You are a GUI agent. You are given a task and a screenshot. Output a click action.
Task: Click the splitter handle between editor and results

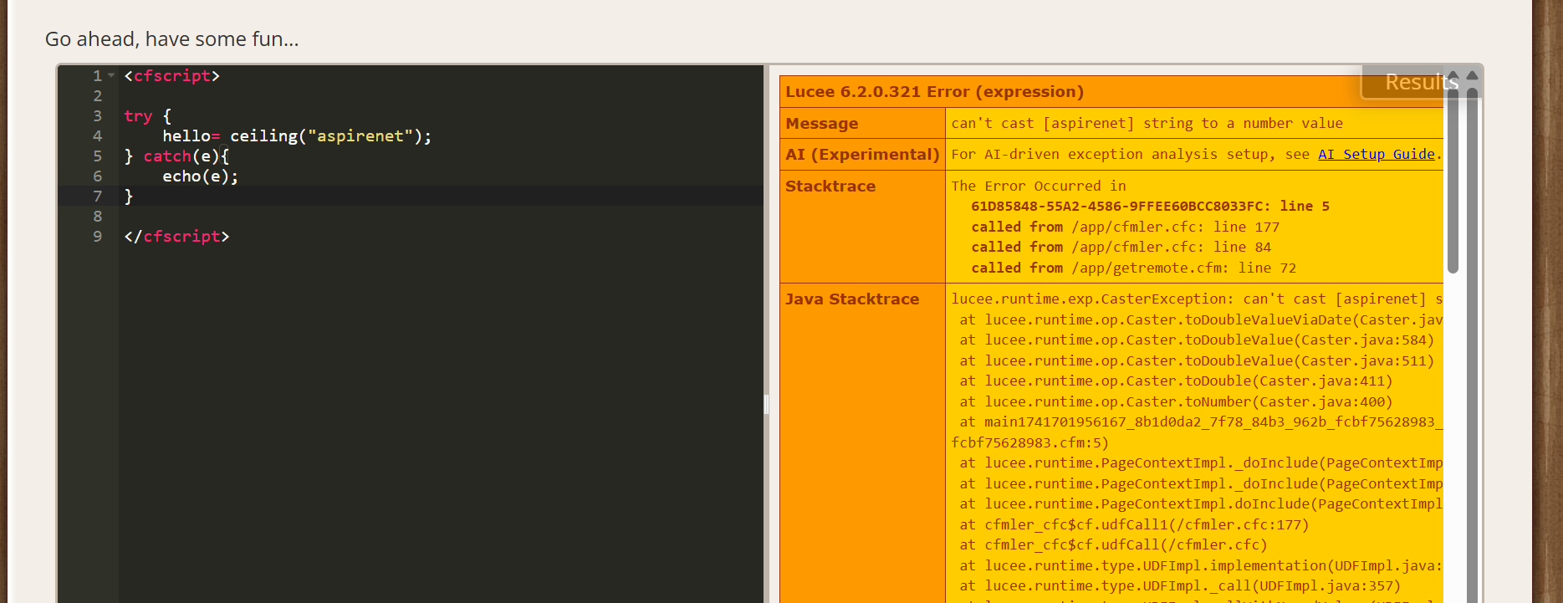[x=766, y=405]
